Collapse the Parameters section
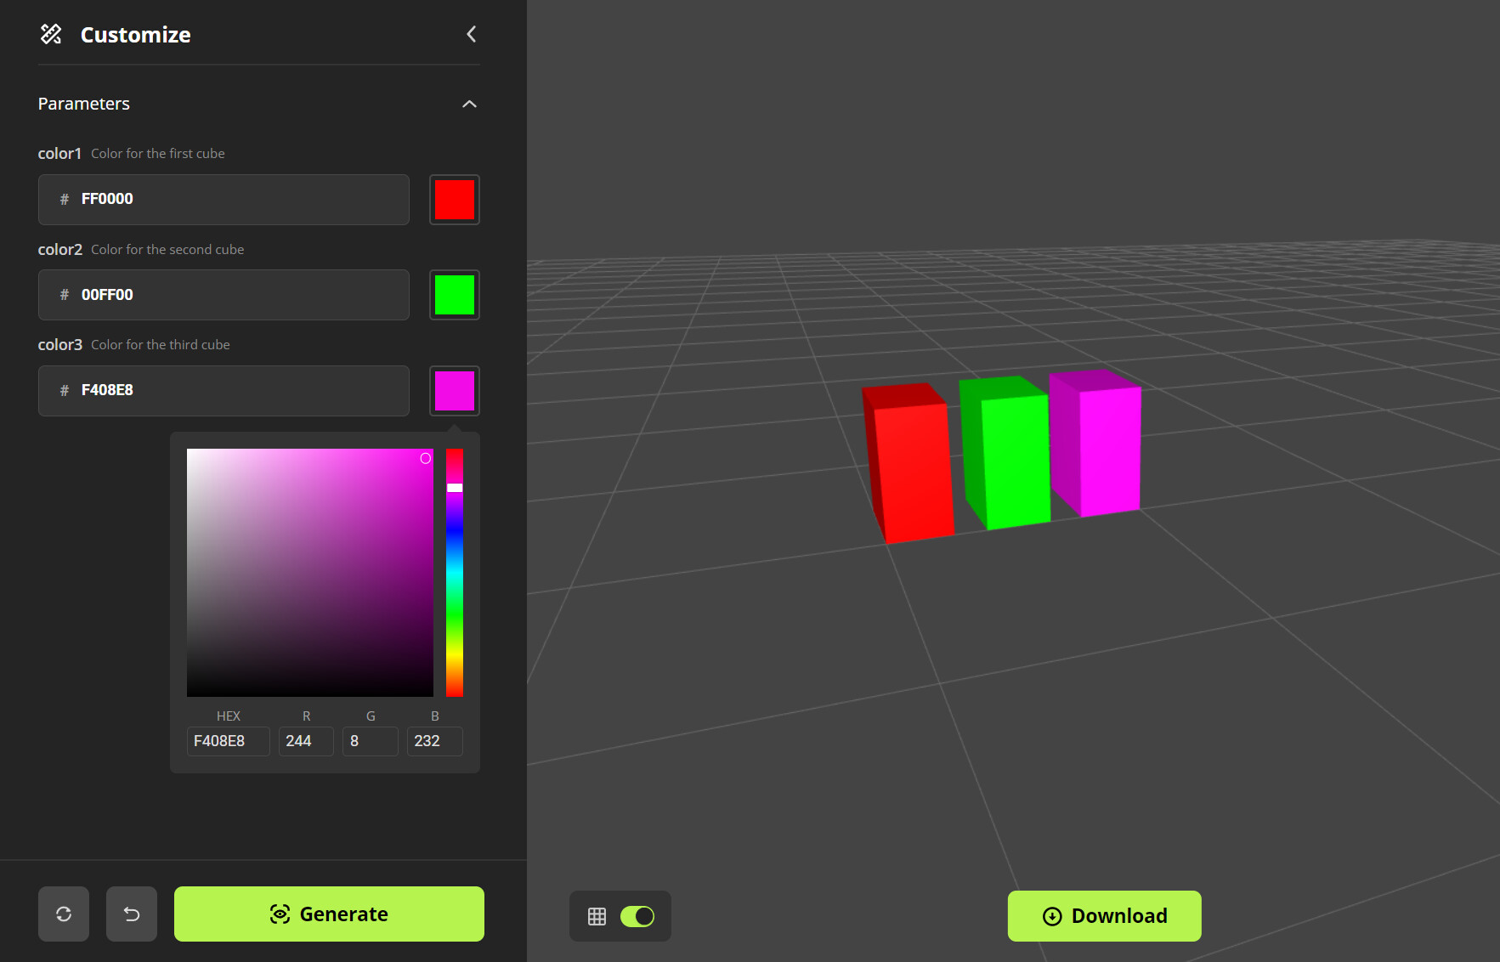 click(x=469, y=104)
